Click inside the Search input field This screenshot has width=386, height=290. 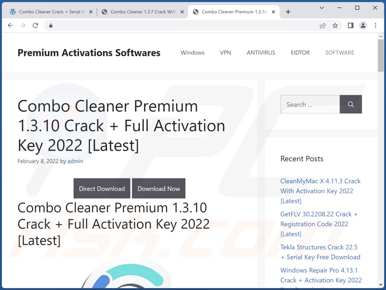pyautogui.click(x=310, y=104)
